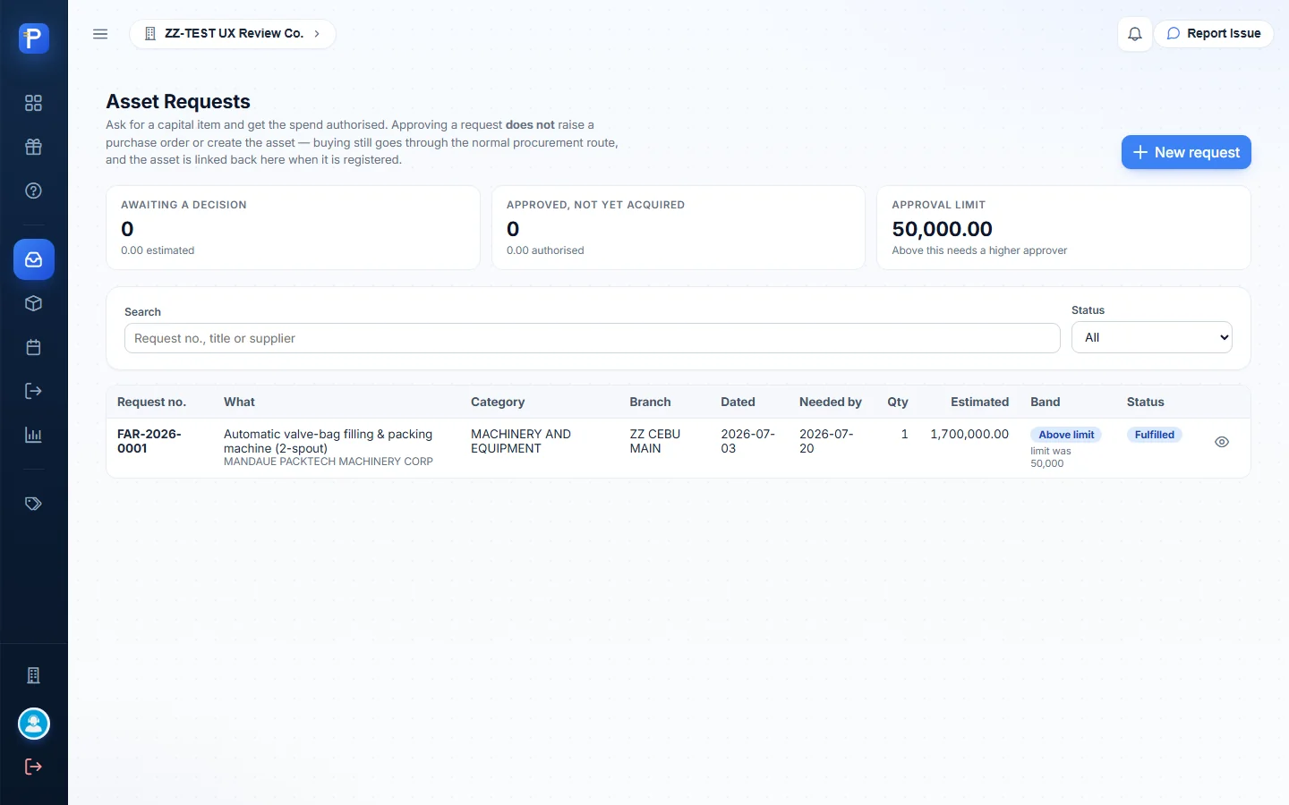This screenshot has width=1289, height=805.
Task: Click the ZZ CEBU MAIN branch cell
Action: [x=655, y=441]
